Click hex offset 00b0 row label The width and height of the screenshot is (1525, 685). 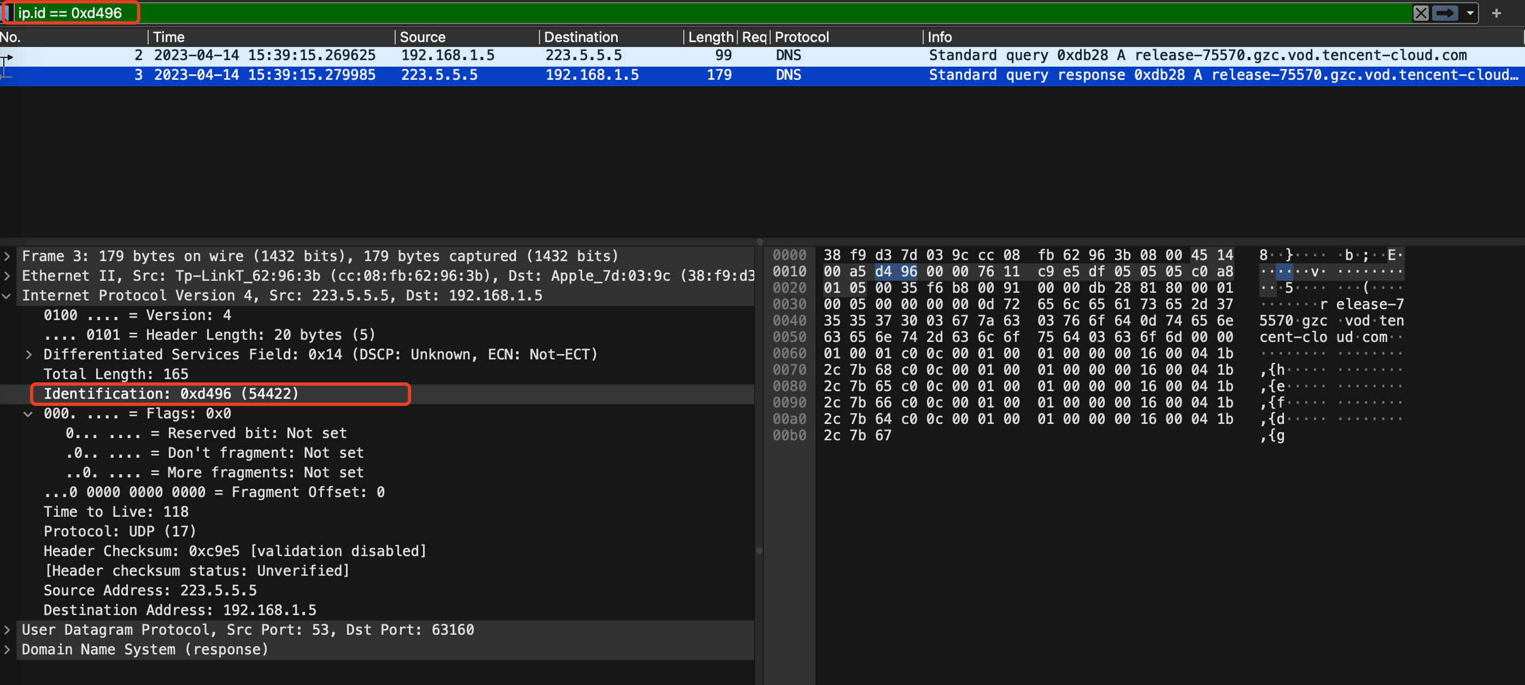[789, 435]
